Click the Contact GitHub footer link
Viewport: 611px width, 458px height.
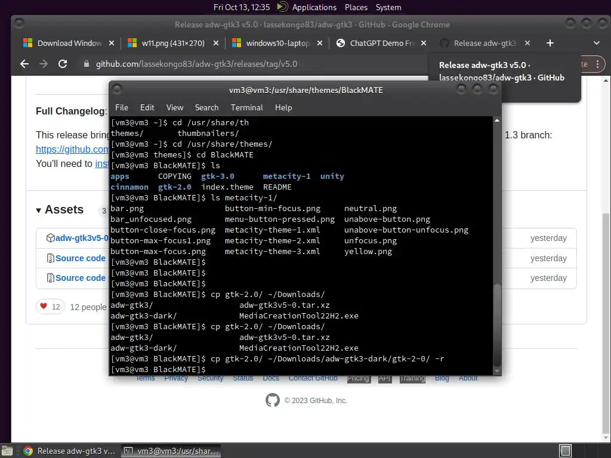click(313, 378)
